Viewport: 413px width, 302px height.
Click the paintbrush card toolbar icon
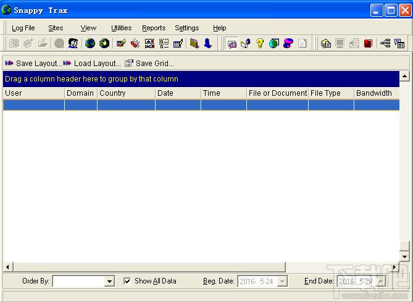pos(121,43)
